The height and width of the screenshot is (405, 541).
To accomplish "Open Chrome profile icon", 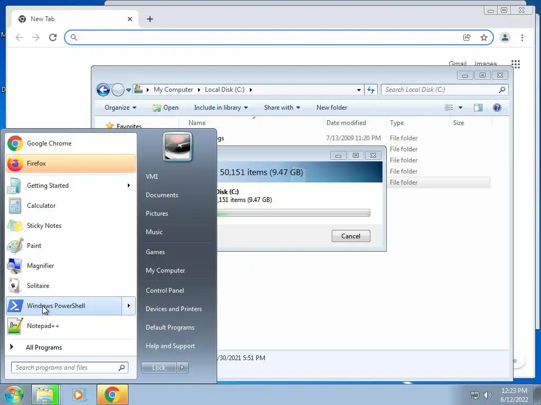I will pos(505,37).
